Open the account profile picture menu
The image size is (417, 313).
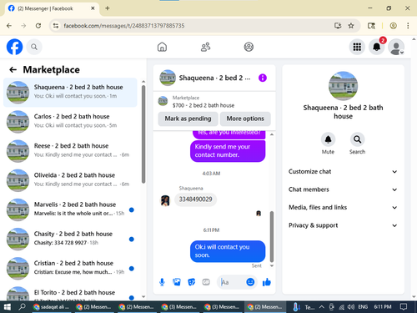tap(396, 47)
